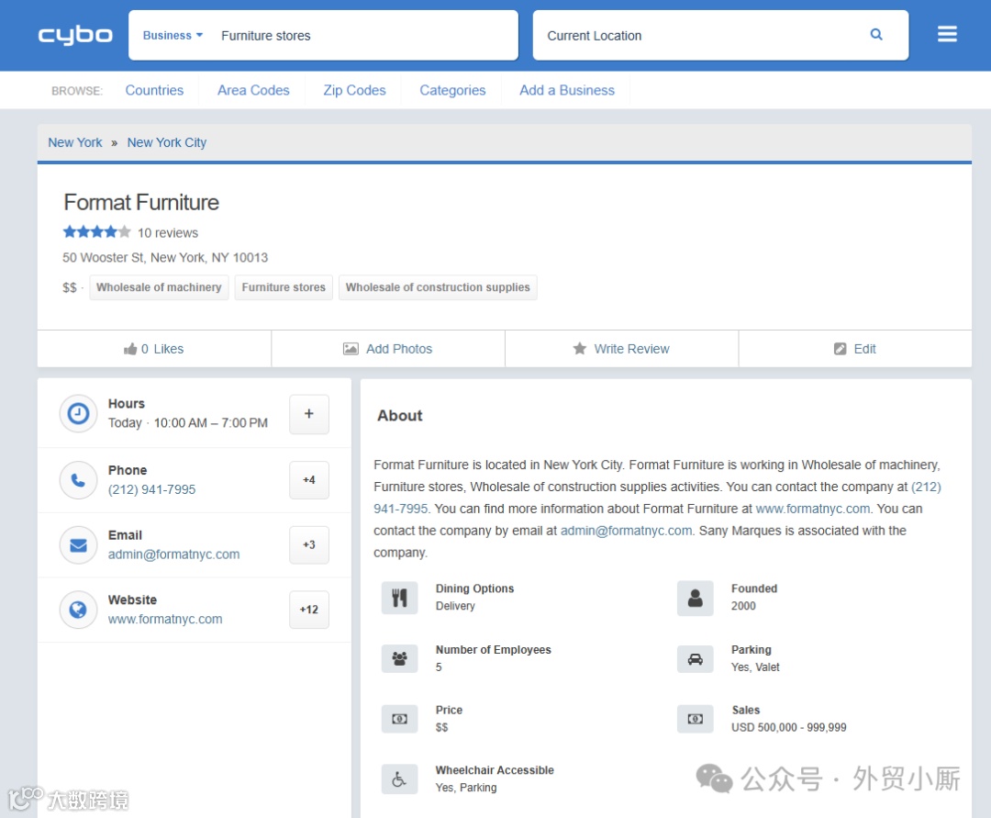Expand additional phone numbers +4
The image size is (991, 818).
(309, 480)
